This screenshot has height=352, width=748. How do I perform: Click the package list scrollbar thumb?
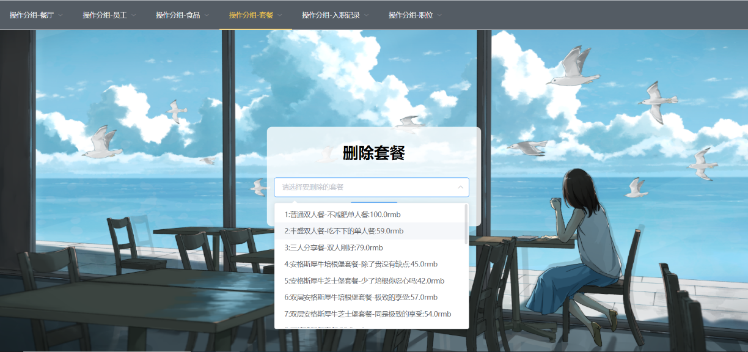467,224
